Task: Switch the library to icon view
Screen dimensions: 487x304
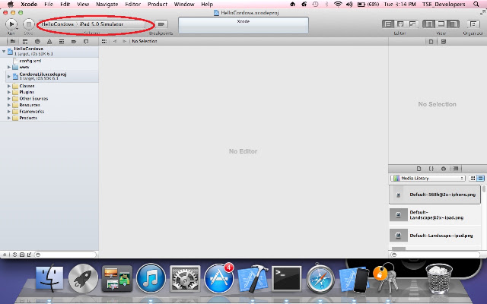Action: [473, 178]
